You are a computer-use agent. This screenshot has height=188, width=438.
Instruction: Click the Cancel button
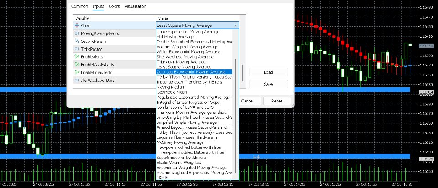click(247, 101)
